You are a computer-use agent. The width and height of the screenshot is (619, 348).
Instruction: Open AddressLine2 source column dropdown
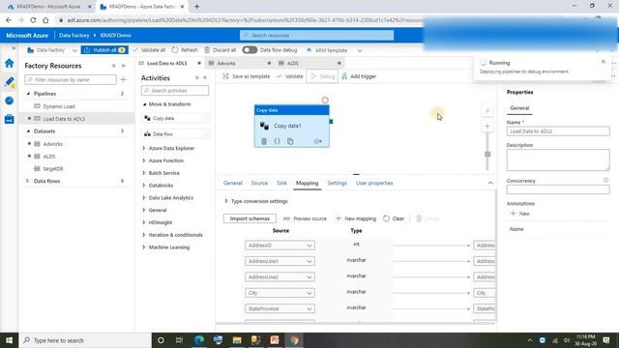pos(280,277)
